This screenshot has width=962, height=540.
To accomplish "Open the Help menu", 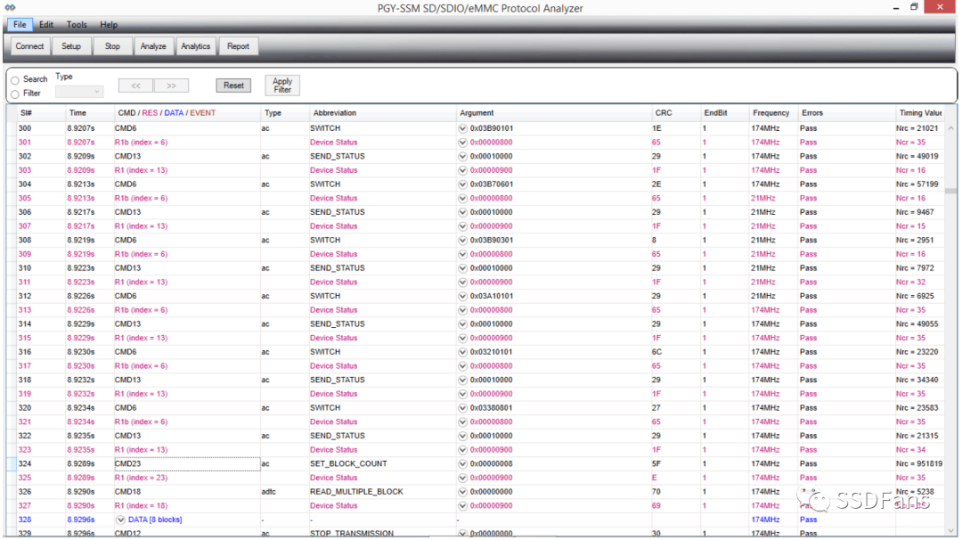I will coord(109,25).
